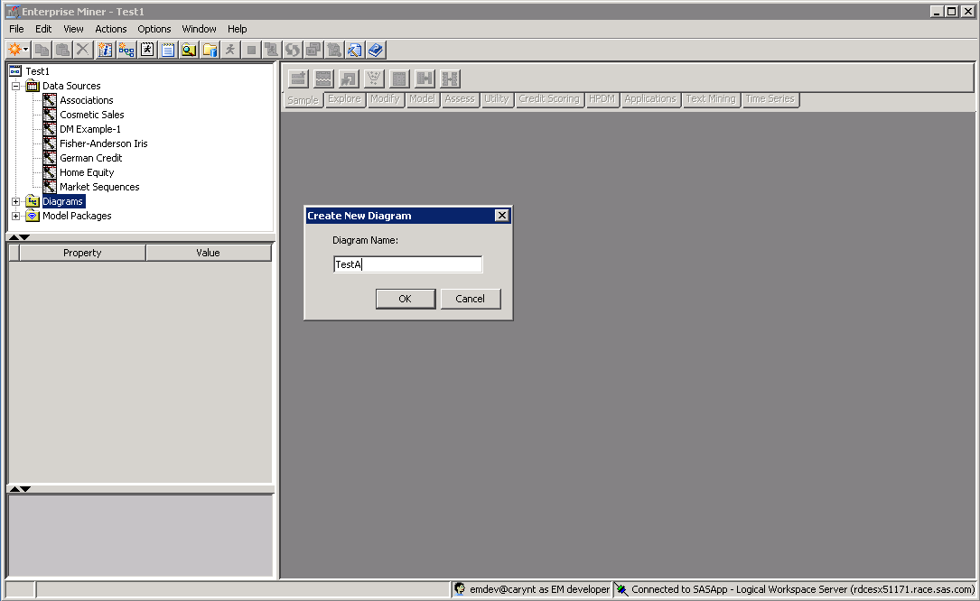The image size is (980, 601).
Task: Click the delete X toolbar icon
Action: point(83,50)
